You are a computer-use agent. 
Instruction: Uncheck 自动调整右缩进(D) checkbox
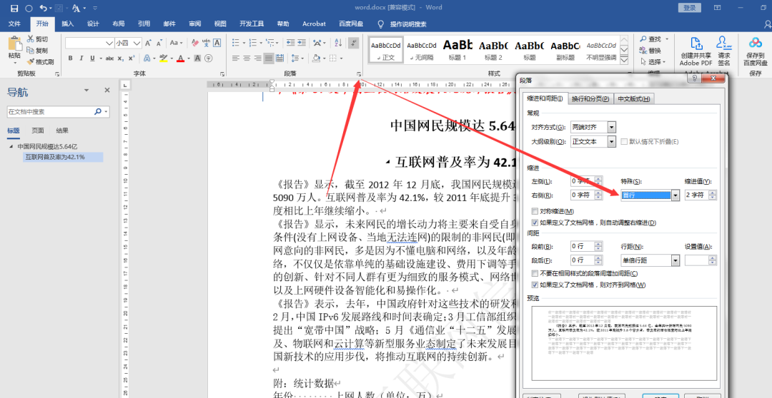pyautogui.click(x=535, y=223)
